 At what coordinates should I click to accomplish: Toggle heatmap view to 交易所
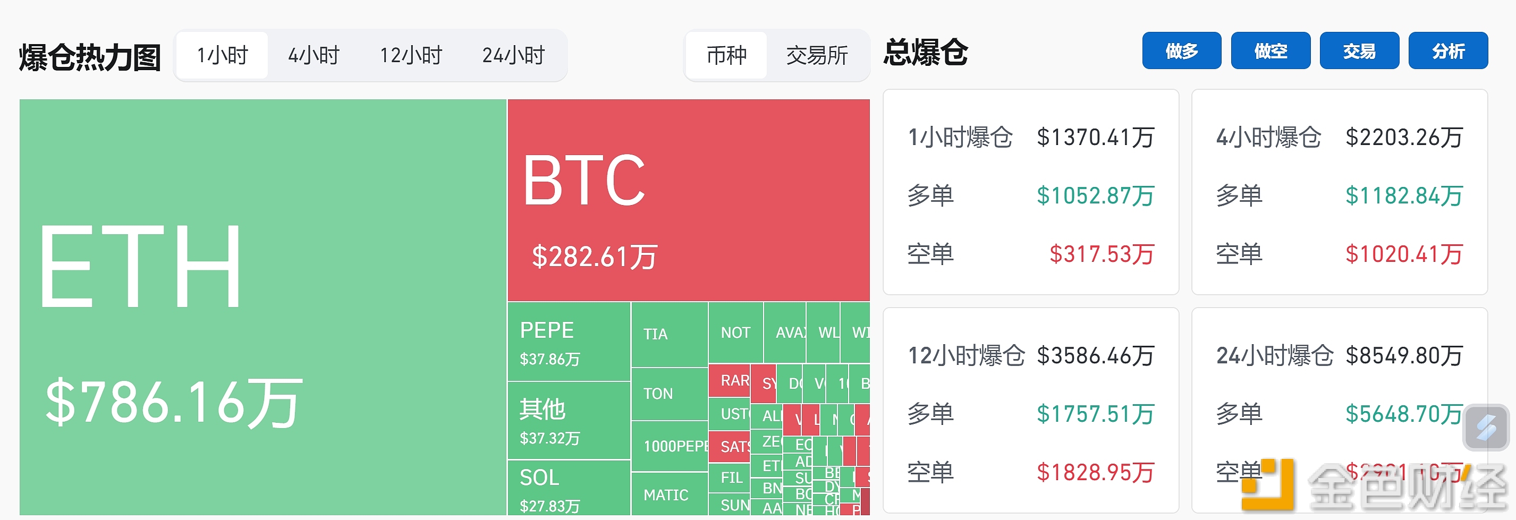(x=817, y=55)
